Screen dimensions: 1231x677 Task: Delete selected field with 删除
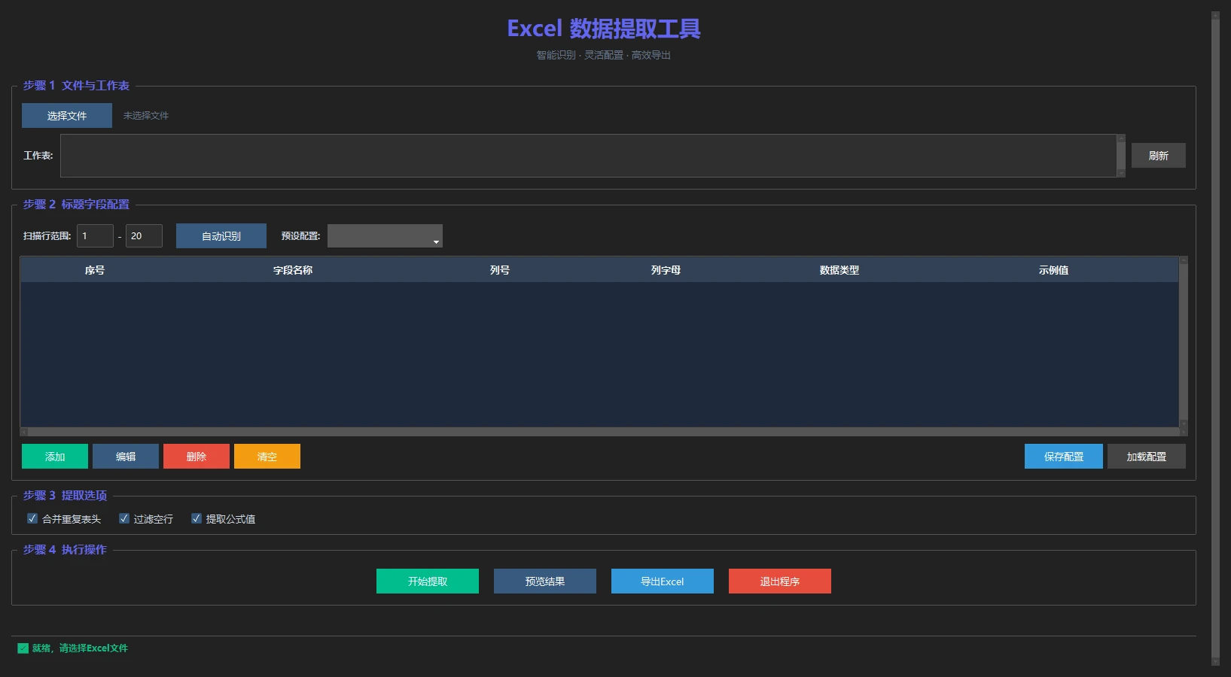coord(197,457)
